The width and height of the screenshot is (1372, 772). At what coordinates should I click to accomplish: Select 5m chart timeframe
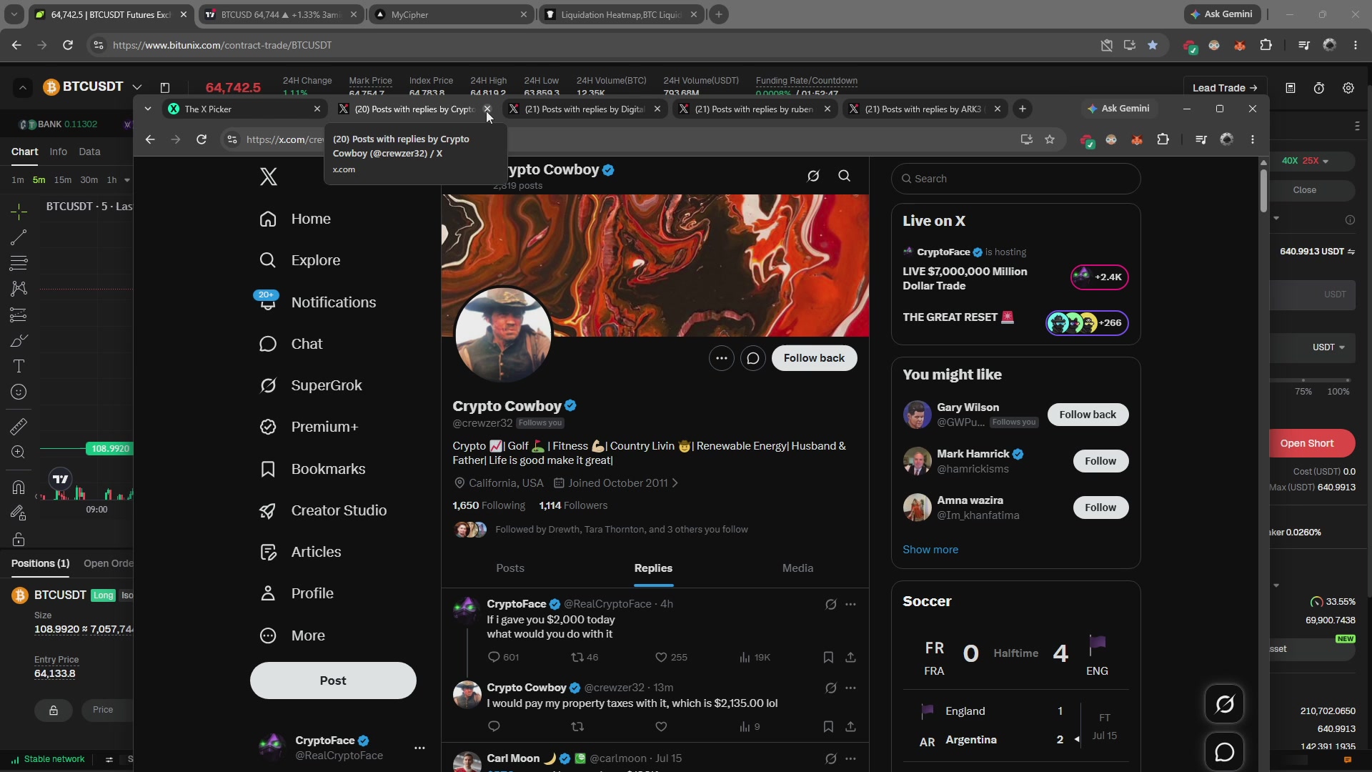coord(39,180)
